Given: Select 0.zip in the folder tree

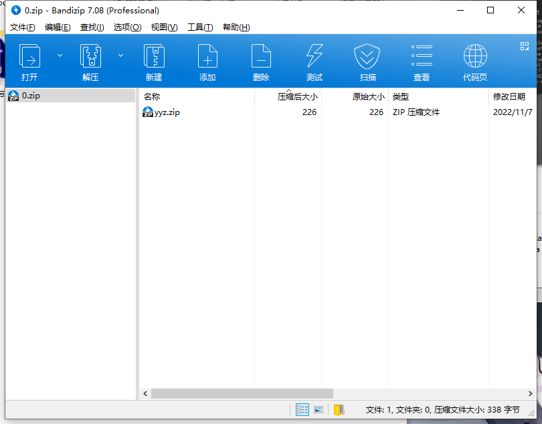Looking at the screenshot, I should (x=70, y=96).
